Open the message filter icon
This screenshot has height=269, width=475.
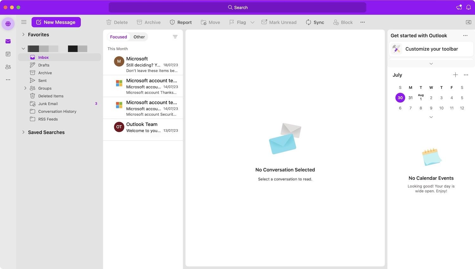pos(175,37)
